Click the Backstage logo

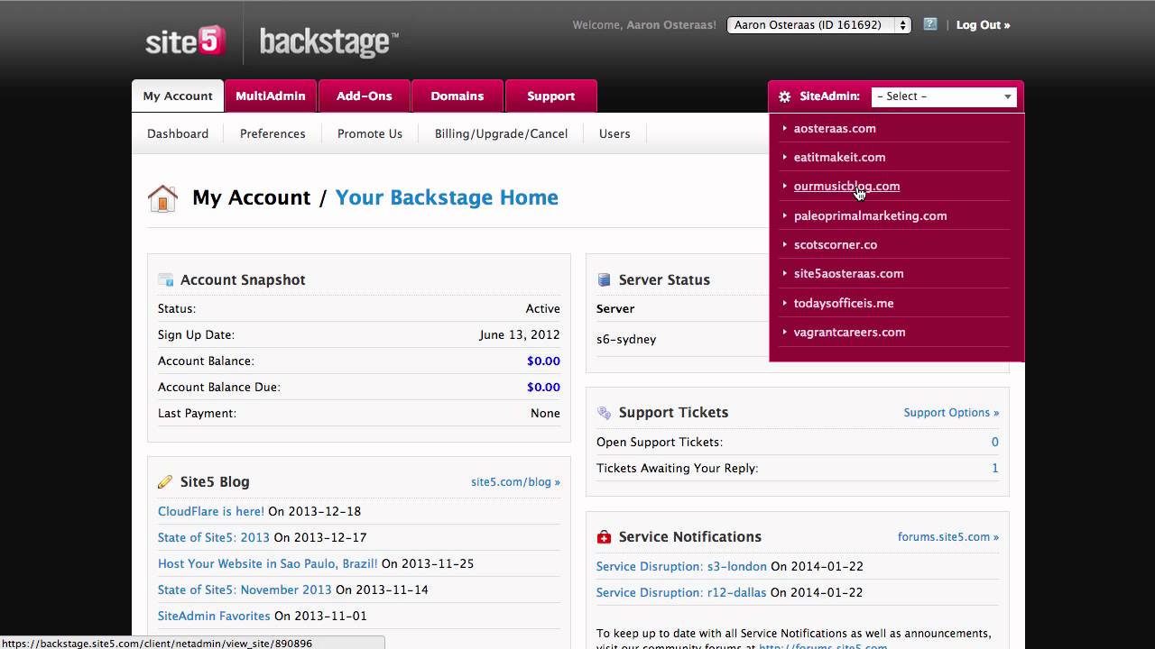[x=328, y=41]
